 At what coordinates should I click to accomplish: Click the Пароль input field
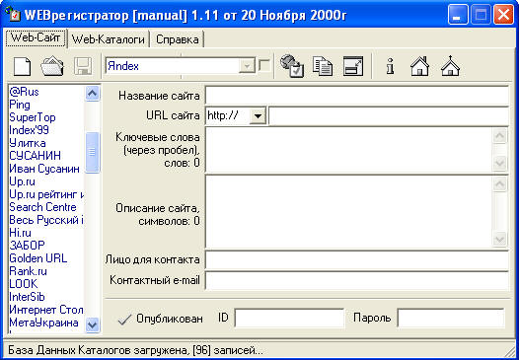451,319
